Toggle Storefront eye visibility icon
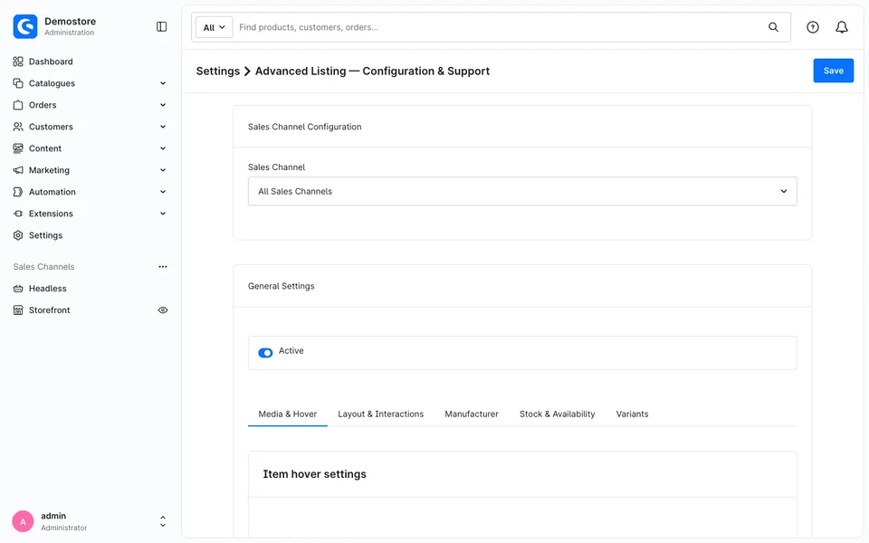This screenshot has height=543, width=869. pyautogui.click(x=163, y=310)
